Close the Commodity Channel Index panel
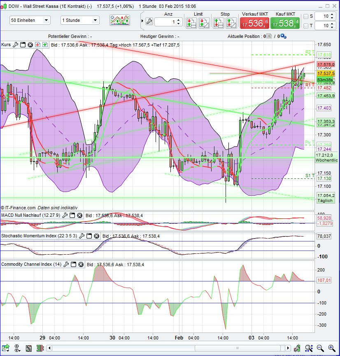Screen dimensions: 340x356 pos(81,264)
